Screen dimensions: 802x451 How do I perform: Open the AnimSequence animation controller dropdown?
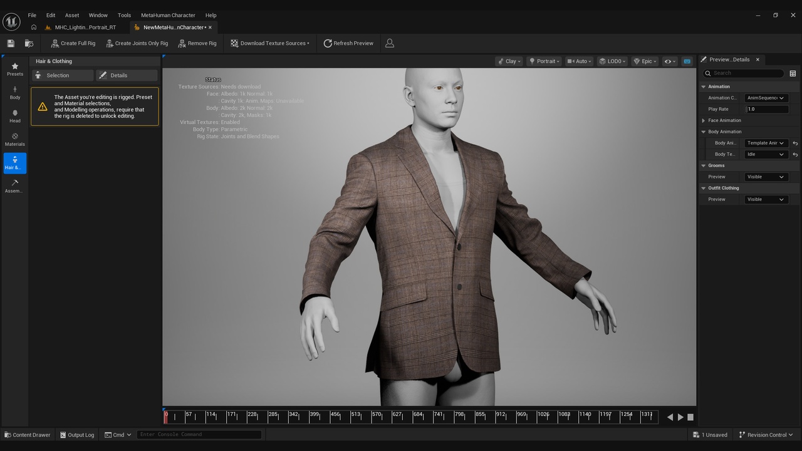coord(766,98)
